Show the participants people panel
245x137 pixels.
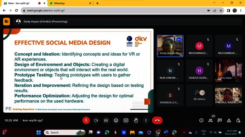pyautogui.click(x=211, y=120)
